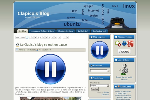Open Dolly et D'Artagnan s'émancipent link
Screen dimensions: 150x100
click(123, 92)
